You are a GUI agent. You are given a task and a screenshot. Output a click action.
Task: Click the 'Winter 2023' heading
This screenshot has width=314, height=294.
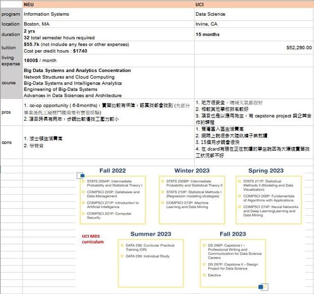point(192,171)
